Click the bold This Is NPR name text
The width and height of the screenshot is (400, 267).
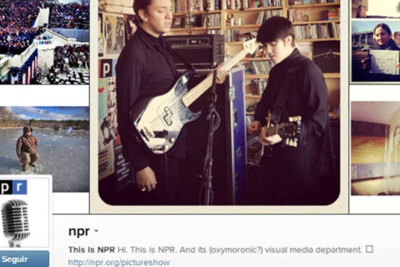coord(92,250)
